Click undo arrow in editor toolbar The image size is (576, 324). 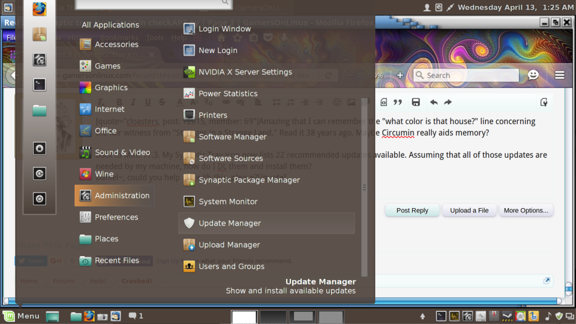click(x=434, y=102)
